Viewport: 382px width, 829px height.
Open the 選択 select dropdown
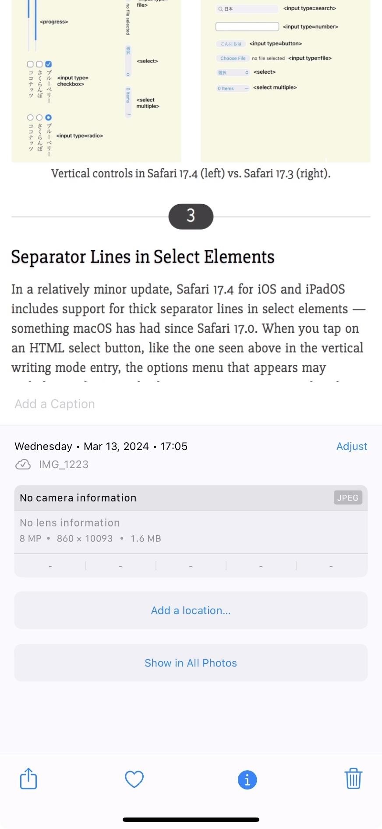[x=231, y=72]
